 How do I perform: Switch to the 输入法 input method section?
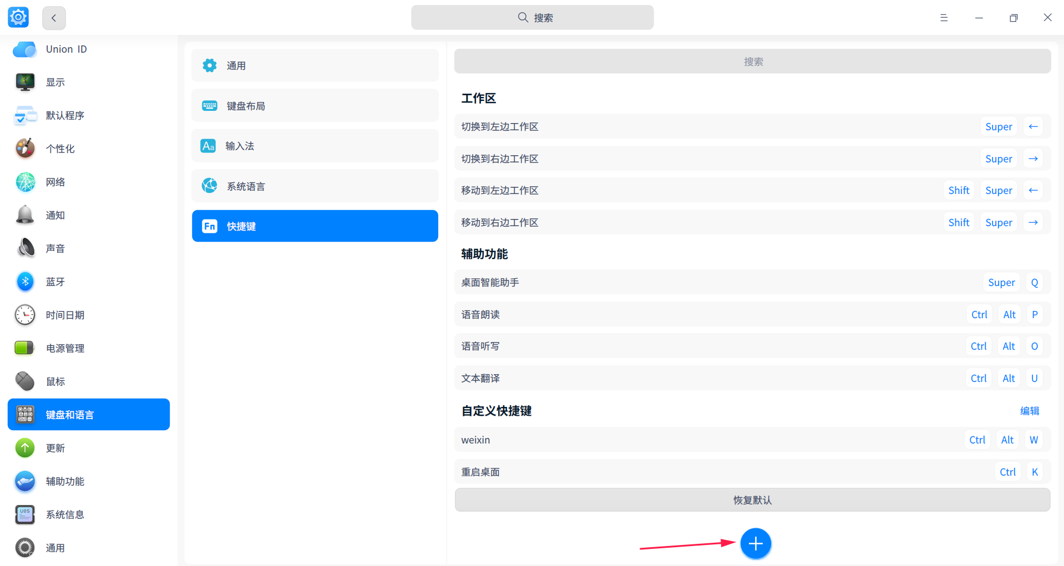point(315,146)
